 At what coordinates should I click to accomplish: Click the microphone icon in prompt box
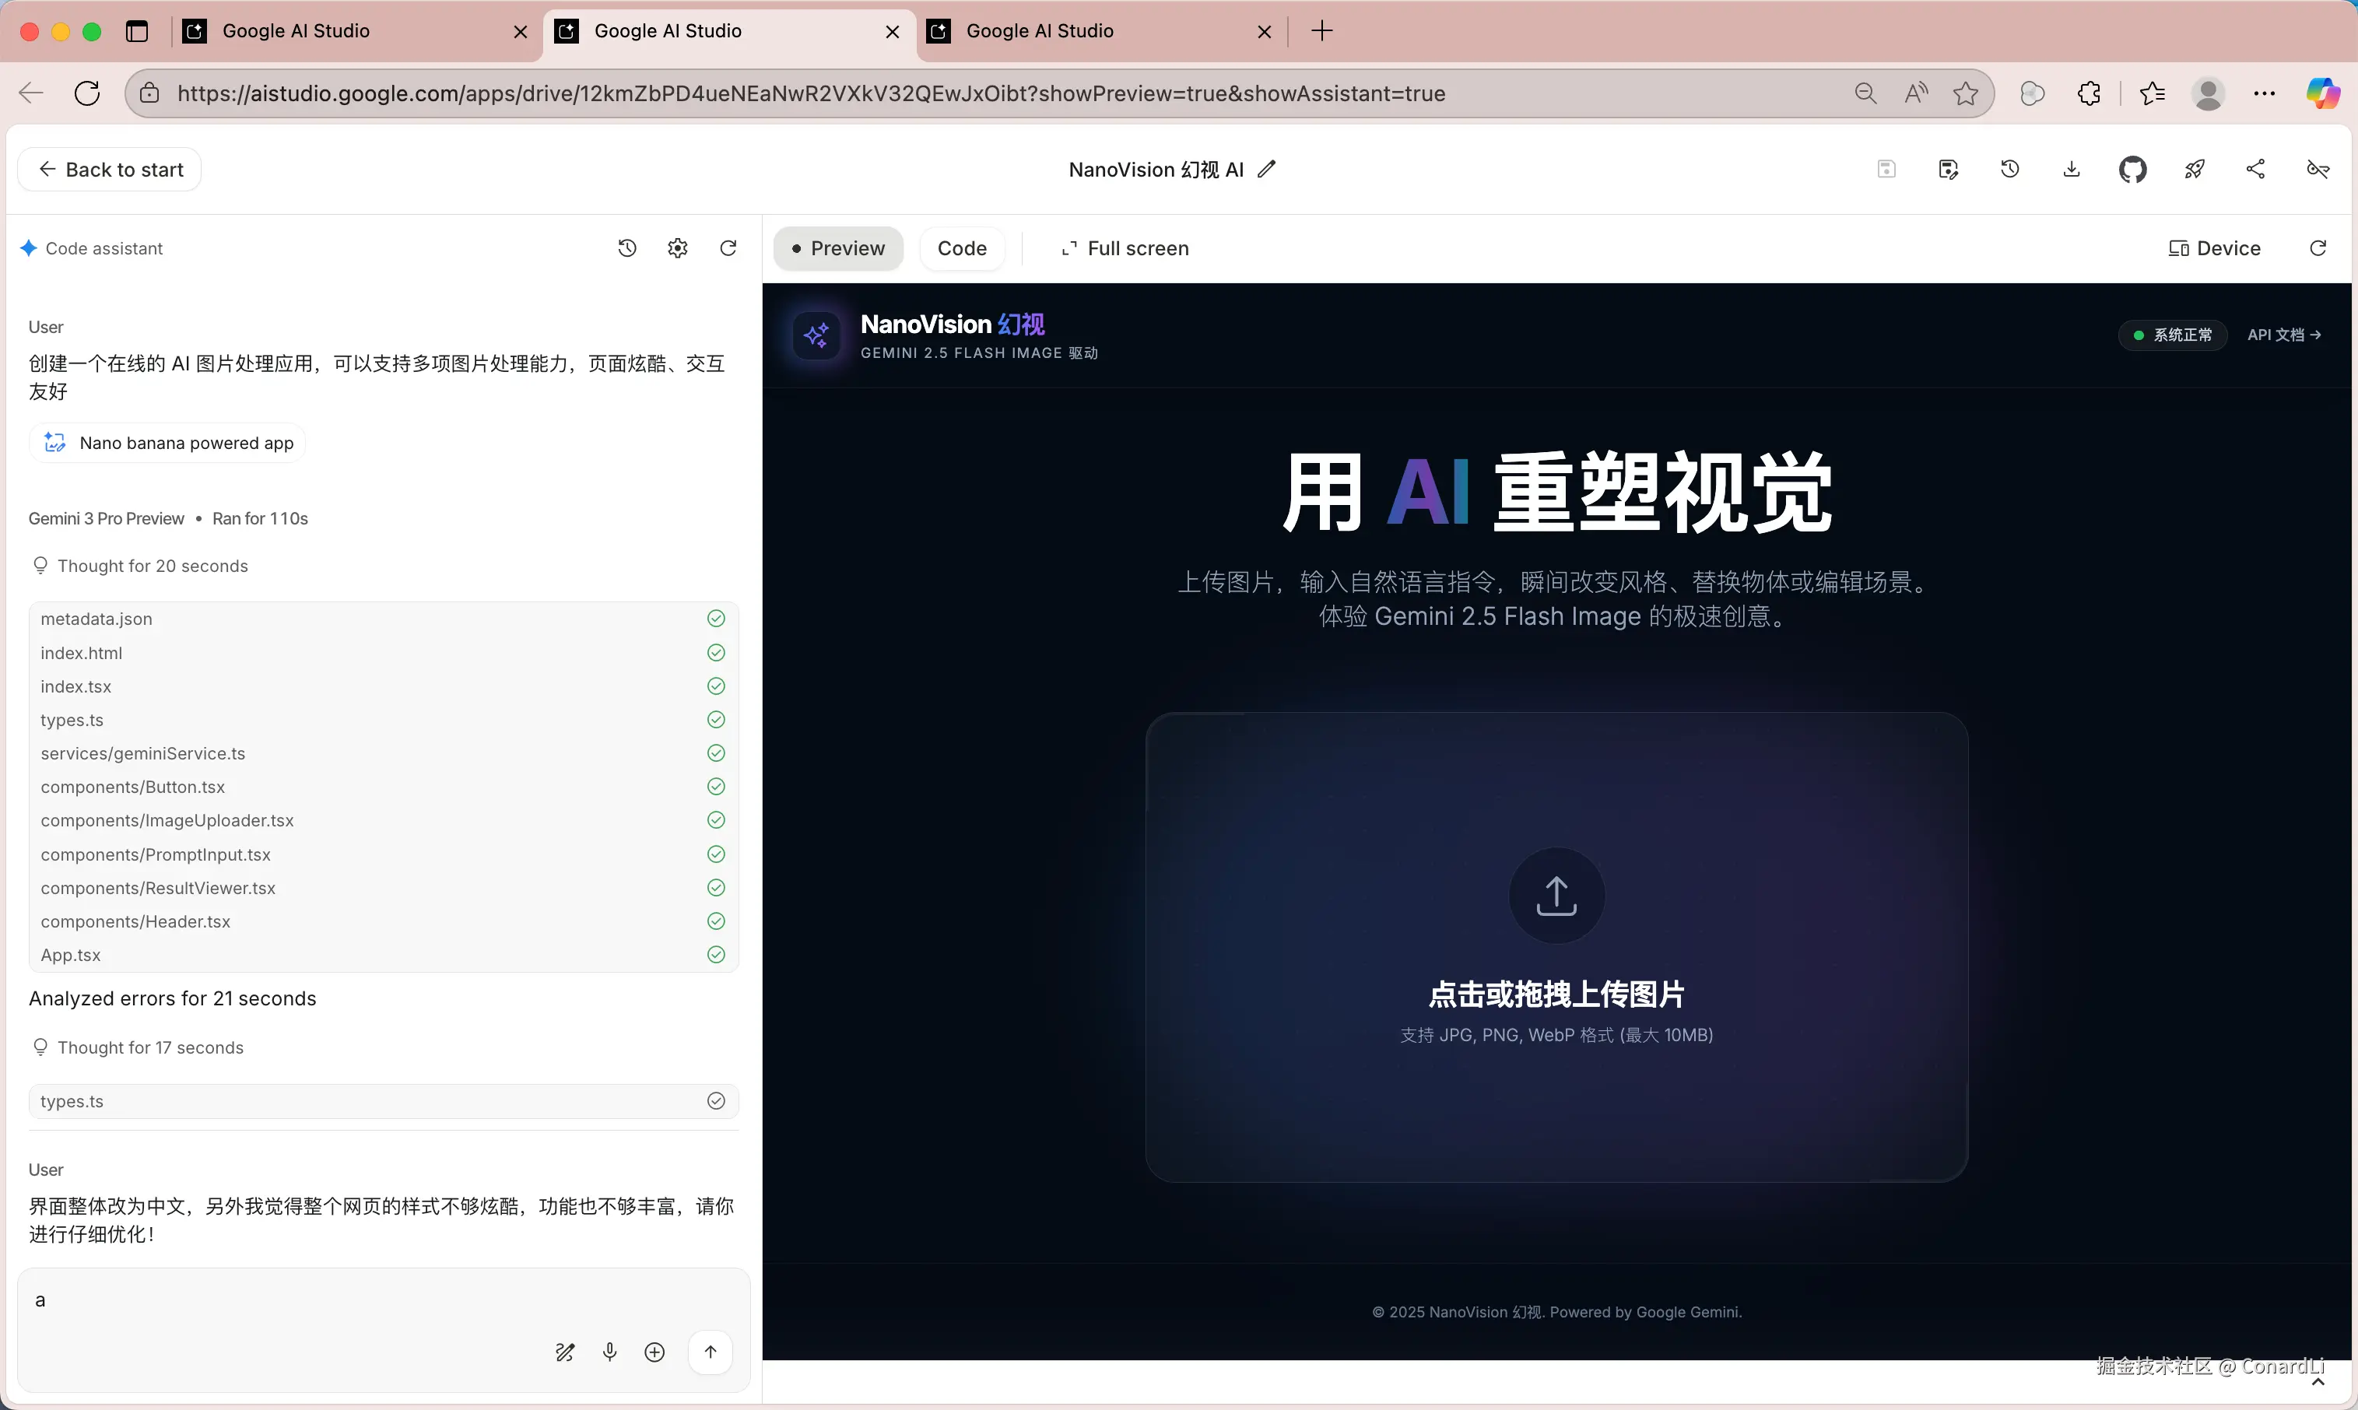pos(610,1351)
